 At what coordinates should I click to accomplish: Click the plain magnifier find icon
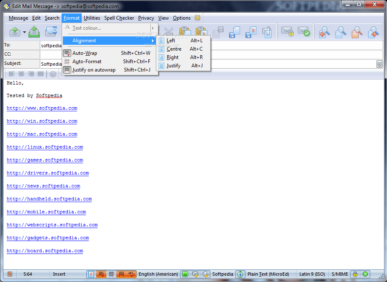(x=341, y=32)
